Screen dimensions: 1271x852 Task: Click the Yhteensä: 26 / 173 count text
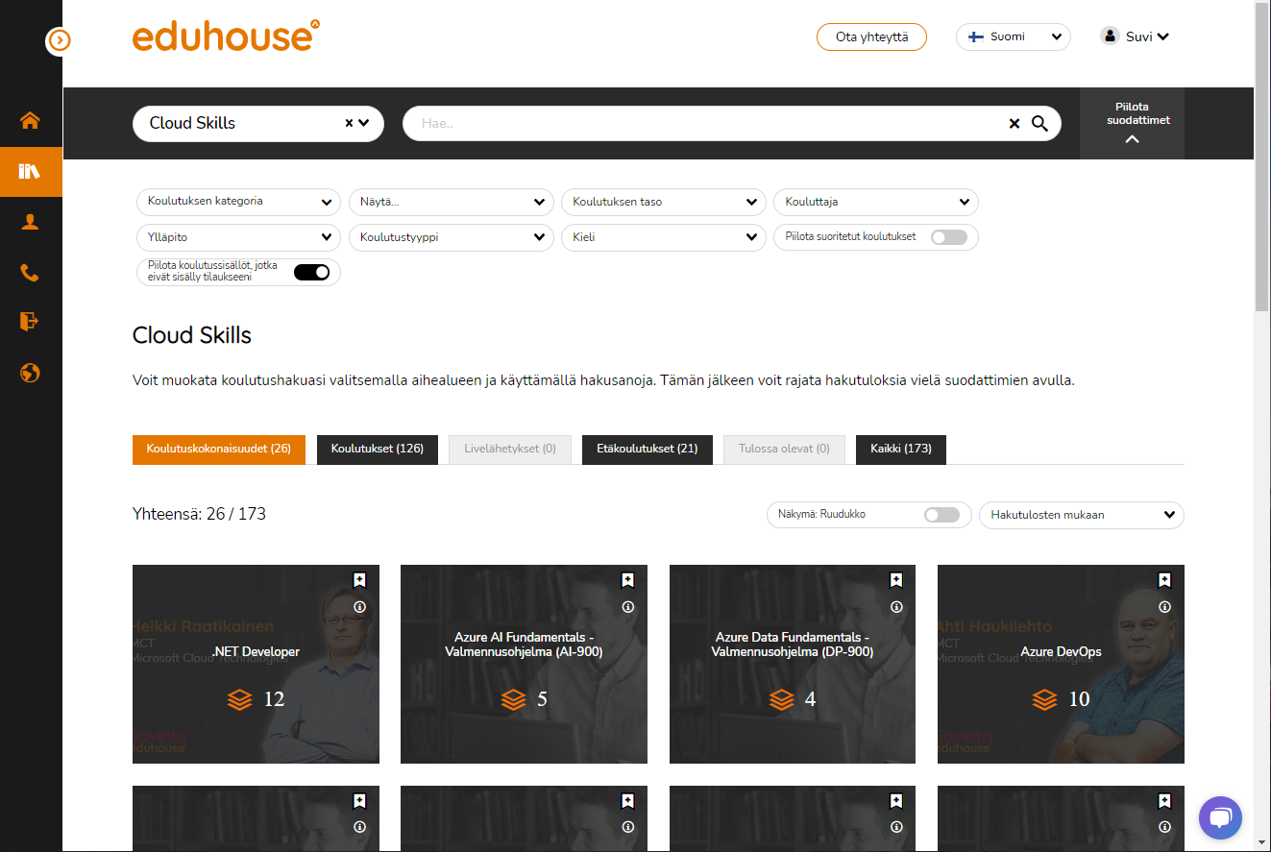click(199, 514)
